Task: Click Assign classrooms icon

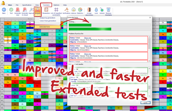Action: [89, 10]
